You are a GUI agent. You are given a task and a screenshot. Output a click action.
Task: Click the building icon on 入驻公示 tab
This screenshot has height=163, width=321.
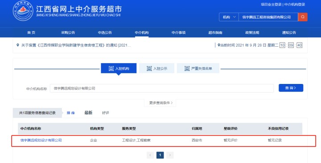149,68
